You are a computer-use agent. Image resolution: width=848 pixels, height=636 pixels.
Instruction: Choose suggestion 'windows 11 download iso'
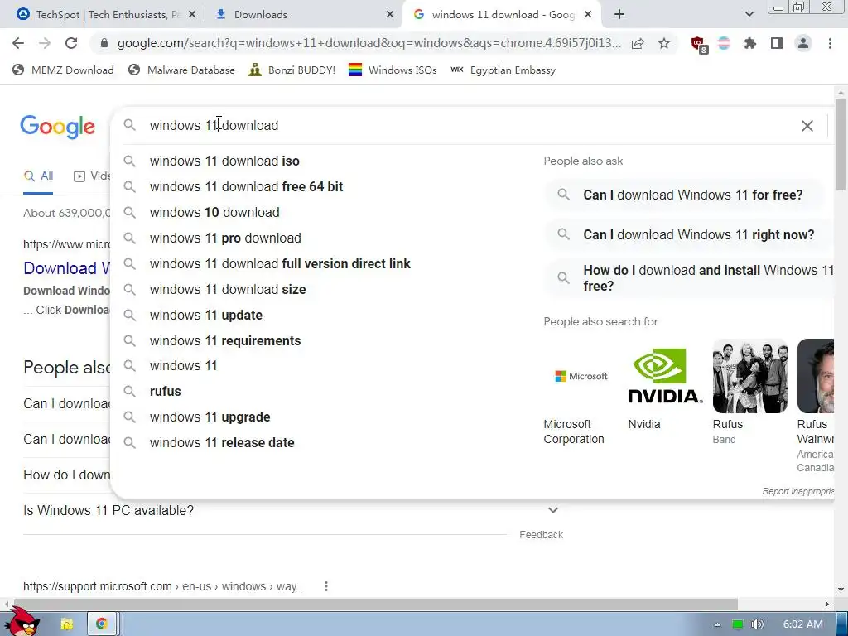(325, 161)
